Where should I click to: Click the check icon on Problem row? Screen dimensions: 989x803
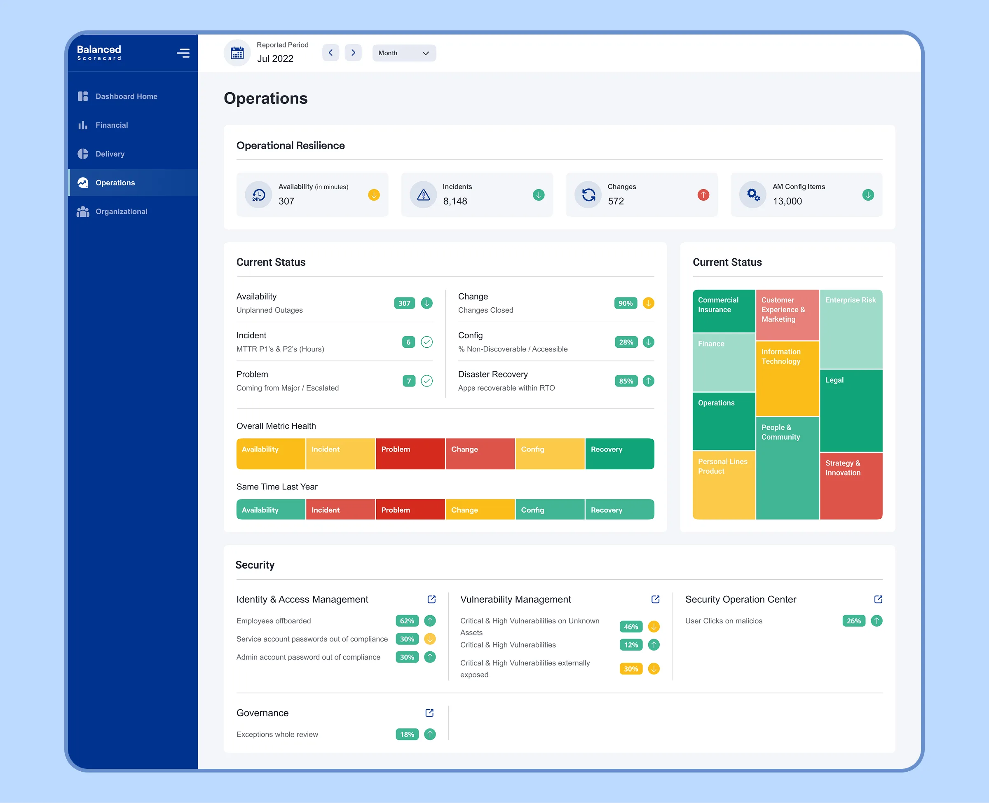click(427, 381)
